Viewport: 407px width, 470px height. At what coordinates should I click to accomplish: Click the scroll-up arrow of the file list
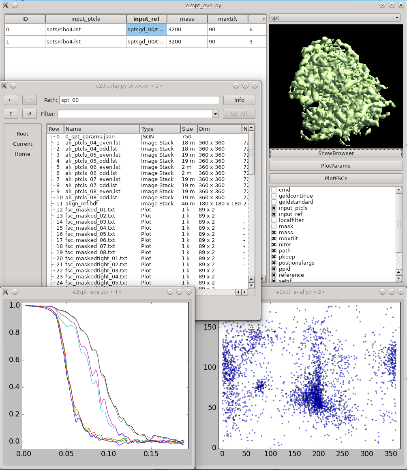point(251,128)
